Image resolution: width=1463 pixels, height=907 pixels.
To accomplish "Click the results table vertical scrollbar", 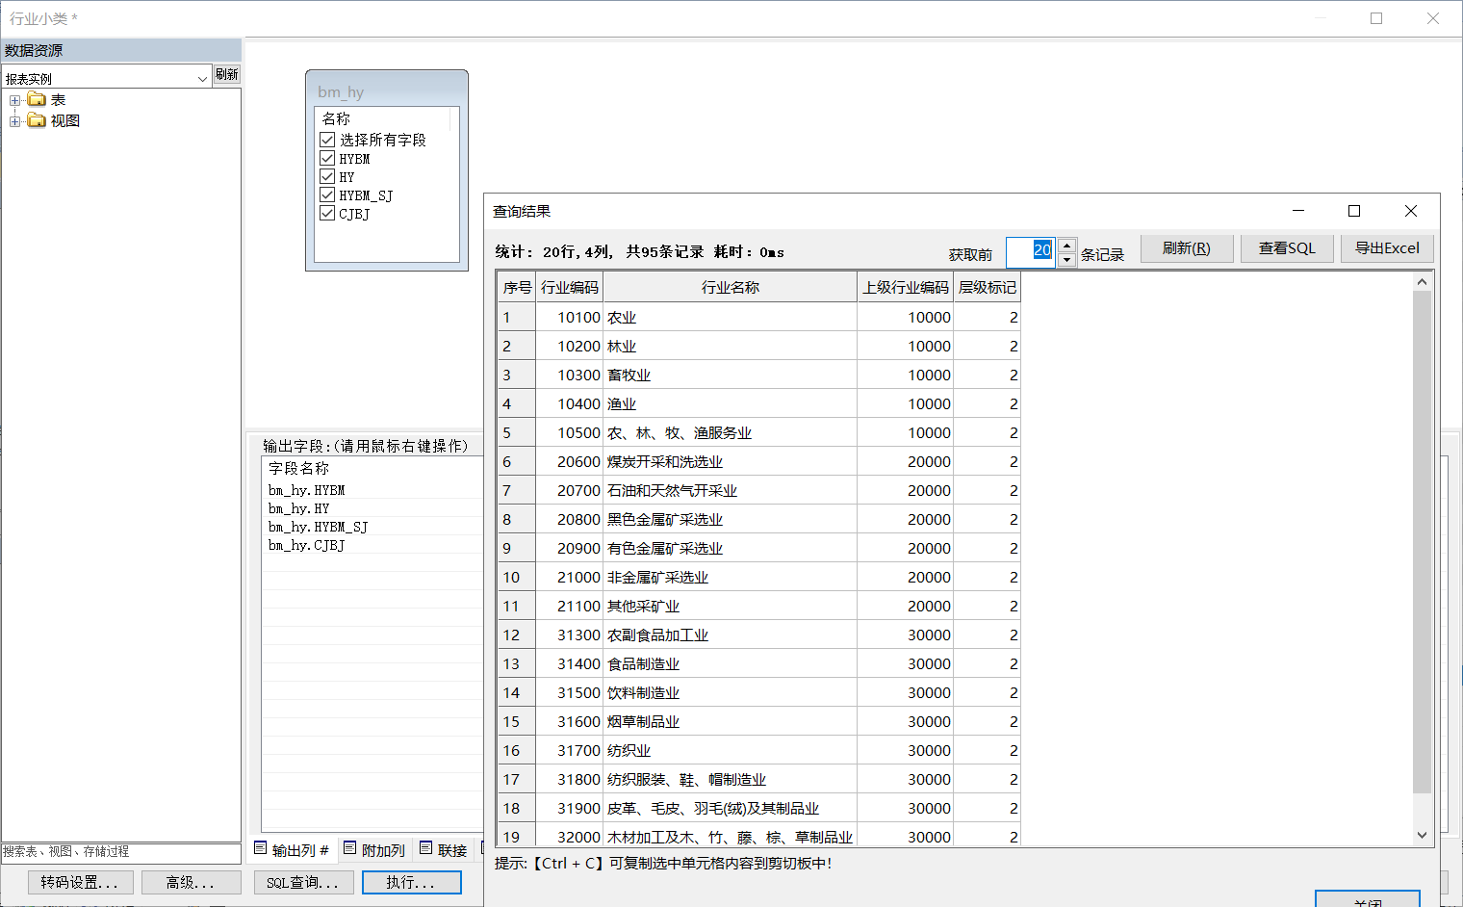I will pyautogui.click(x=1422, y=539).
